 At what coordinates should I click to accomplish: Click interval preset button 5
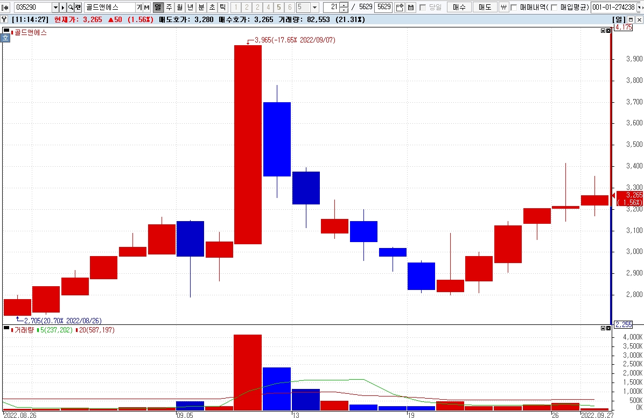(278, 8)
